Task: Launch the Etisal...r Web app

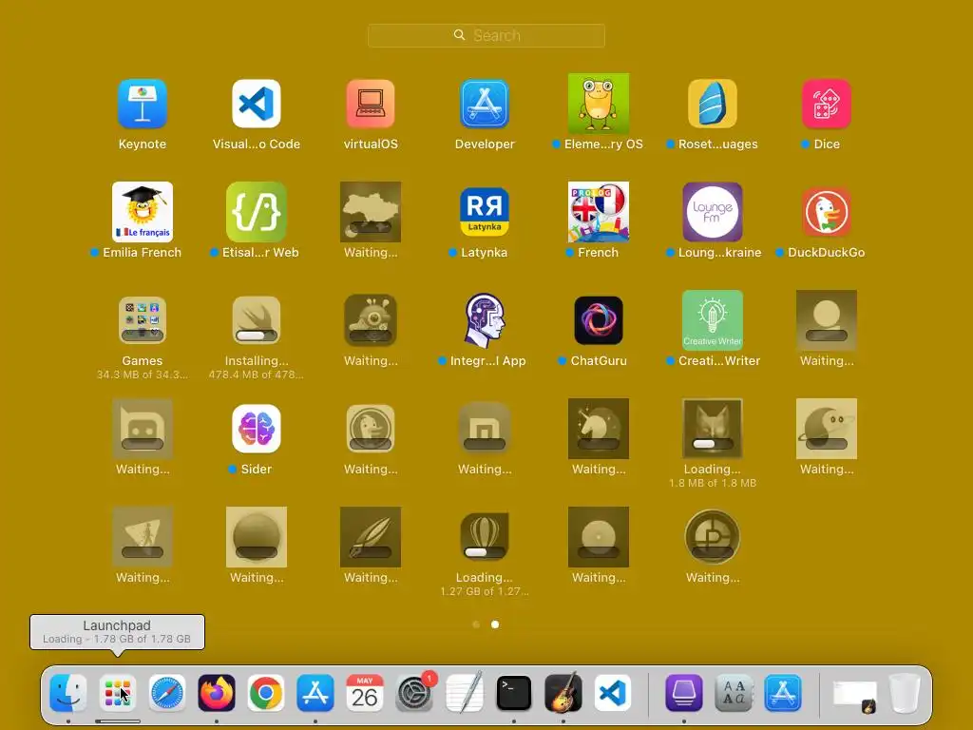Action: (x=257, y=212)
